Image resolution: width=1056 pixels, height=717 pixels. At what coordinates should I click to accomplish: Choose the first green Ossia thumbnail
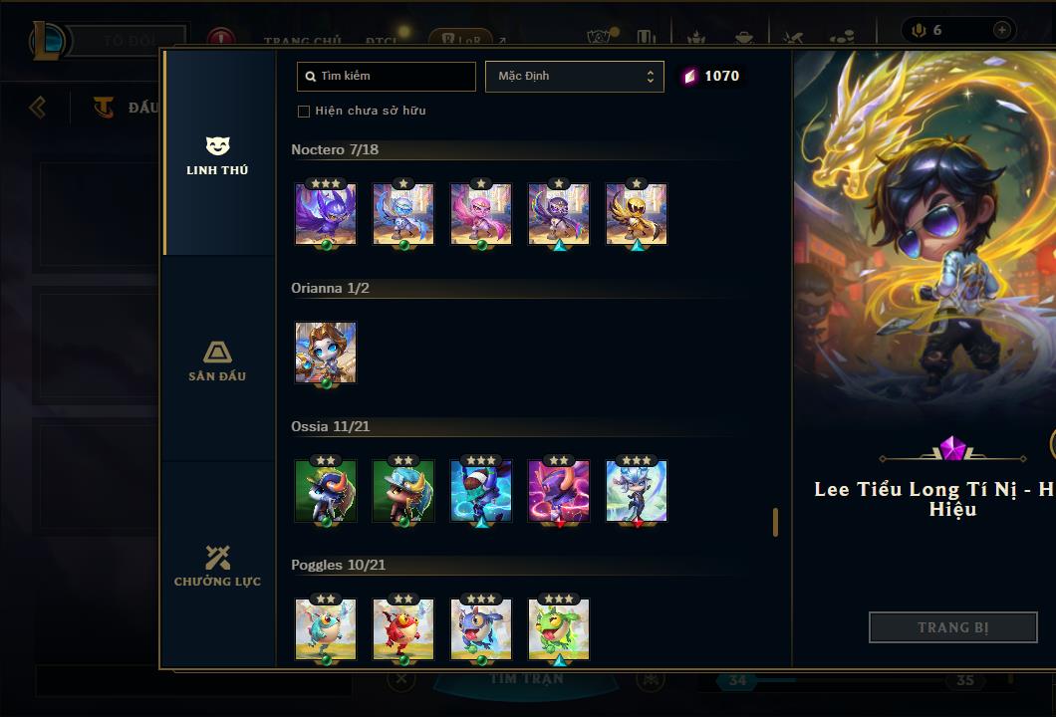(x=326, y=491)
